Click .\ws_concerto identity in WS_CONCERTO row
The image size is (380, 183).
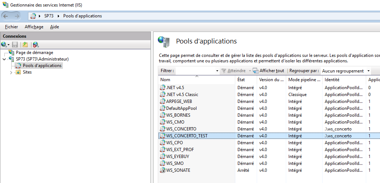[x=338, y=129]
